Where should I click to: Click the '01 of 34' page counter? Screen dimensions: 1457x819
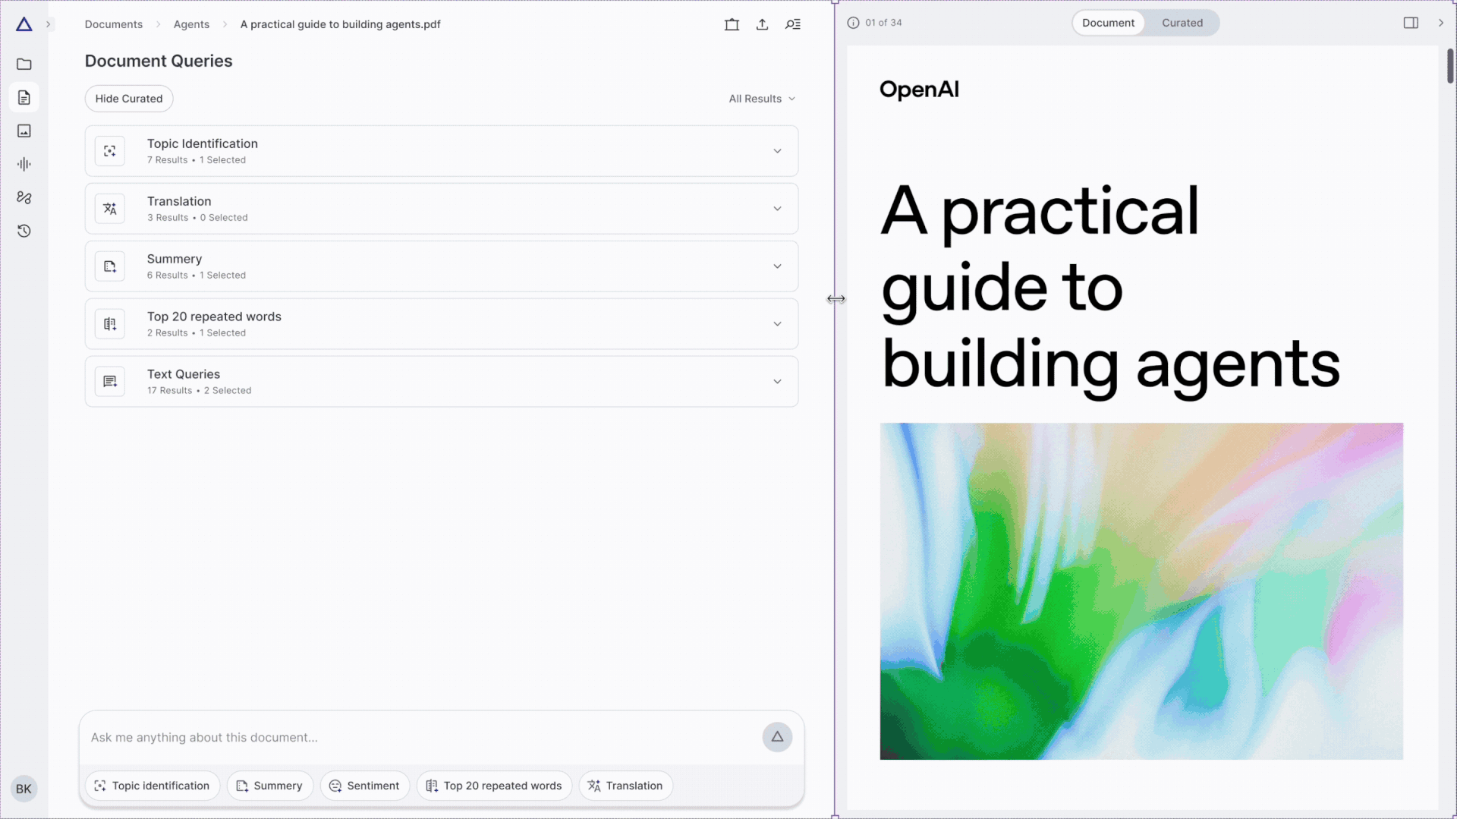pyautogui.click(x=883, y=23)
